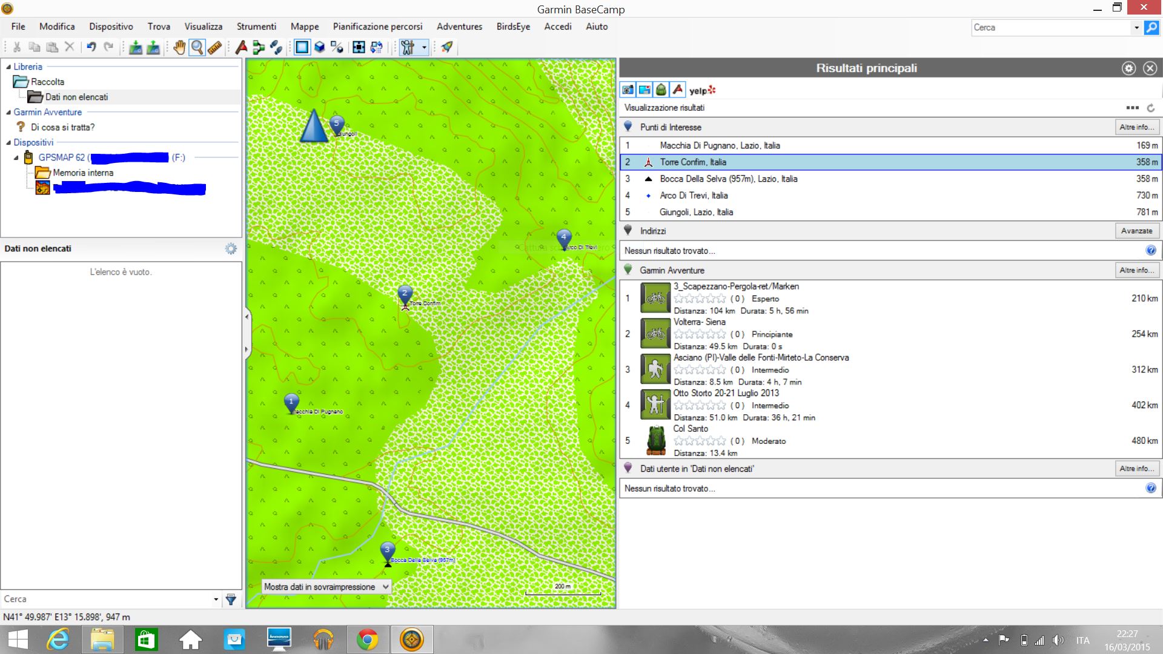Select the Memoria interna folder
Image resolution: width=1163 pixels, height=654 pixels.
pyautogui.click(x=83, y=173)
